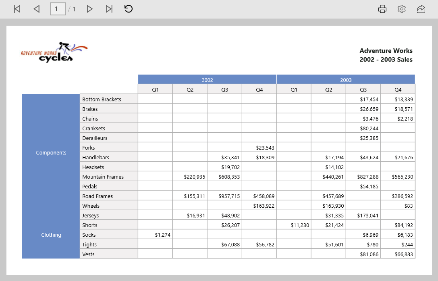Open the report settings gear
438x281 pixels.
point(401,9)
